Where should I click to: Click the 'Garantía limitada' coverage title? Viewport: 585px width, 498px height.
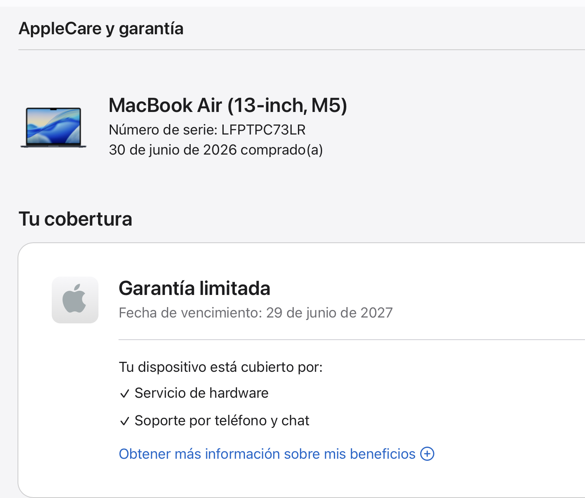pyautogui.click(x=194, y=288)
